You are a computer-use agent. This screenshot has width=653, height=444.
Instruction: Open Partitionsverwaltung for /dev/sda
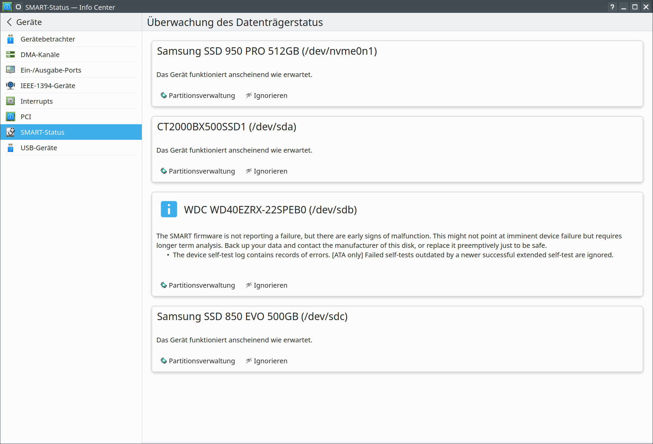tap(198, 171)
